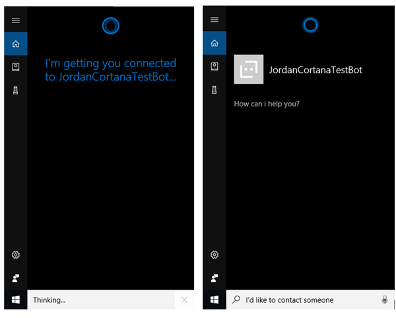This screenshot has width=396, height=318.
Task: Click the Feedback icon in the left Cortana window
Action: pos(16,278)
